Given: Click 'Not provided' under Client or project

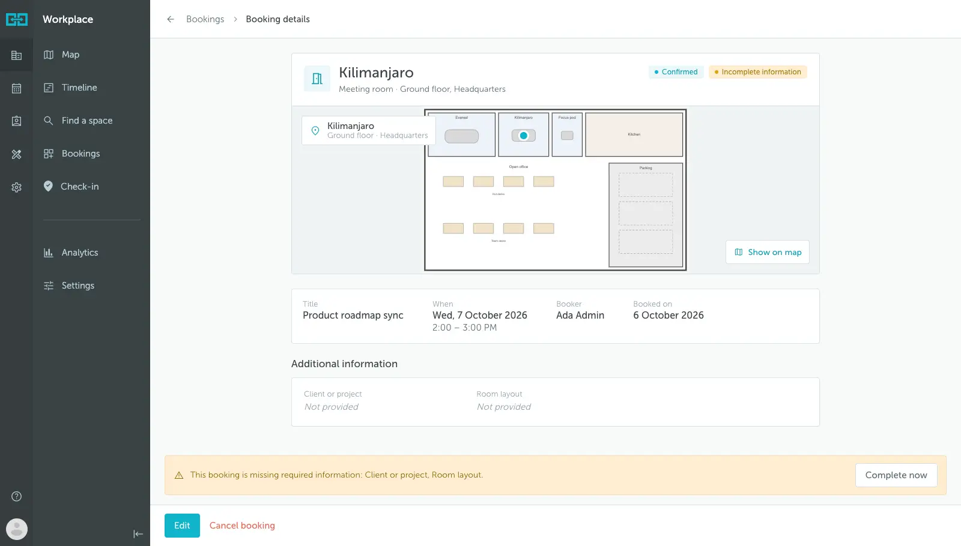Looking at the screenshot, I should point(332,407).
